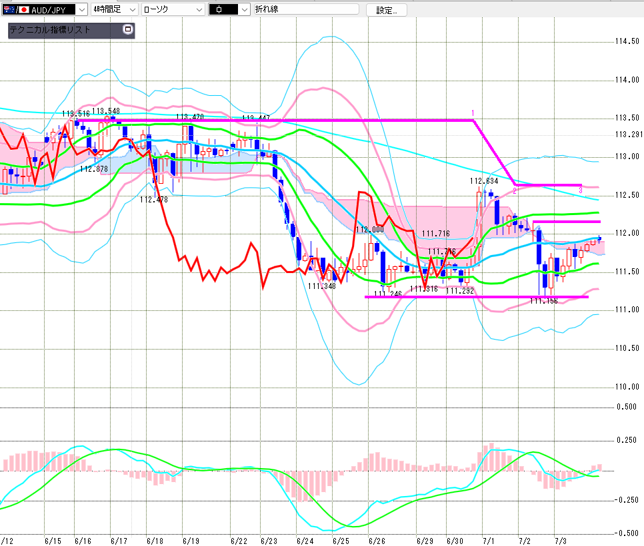This screenshot has width=644, height=546.
Task: Click the 113.291 current price label
Action: (x=629, y=135)
